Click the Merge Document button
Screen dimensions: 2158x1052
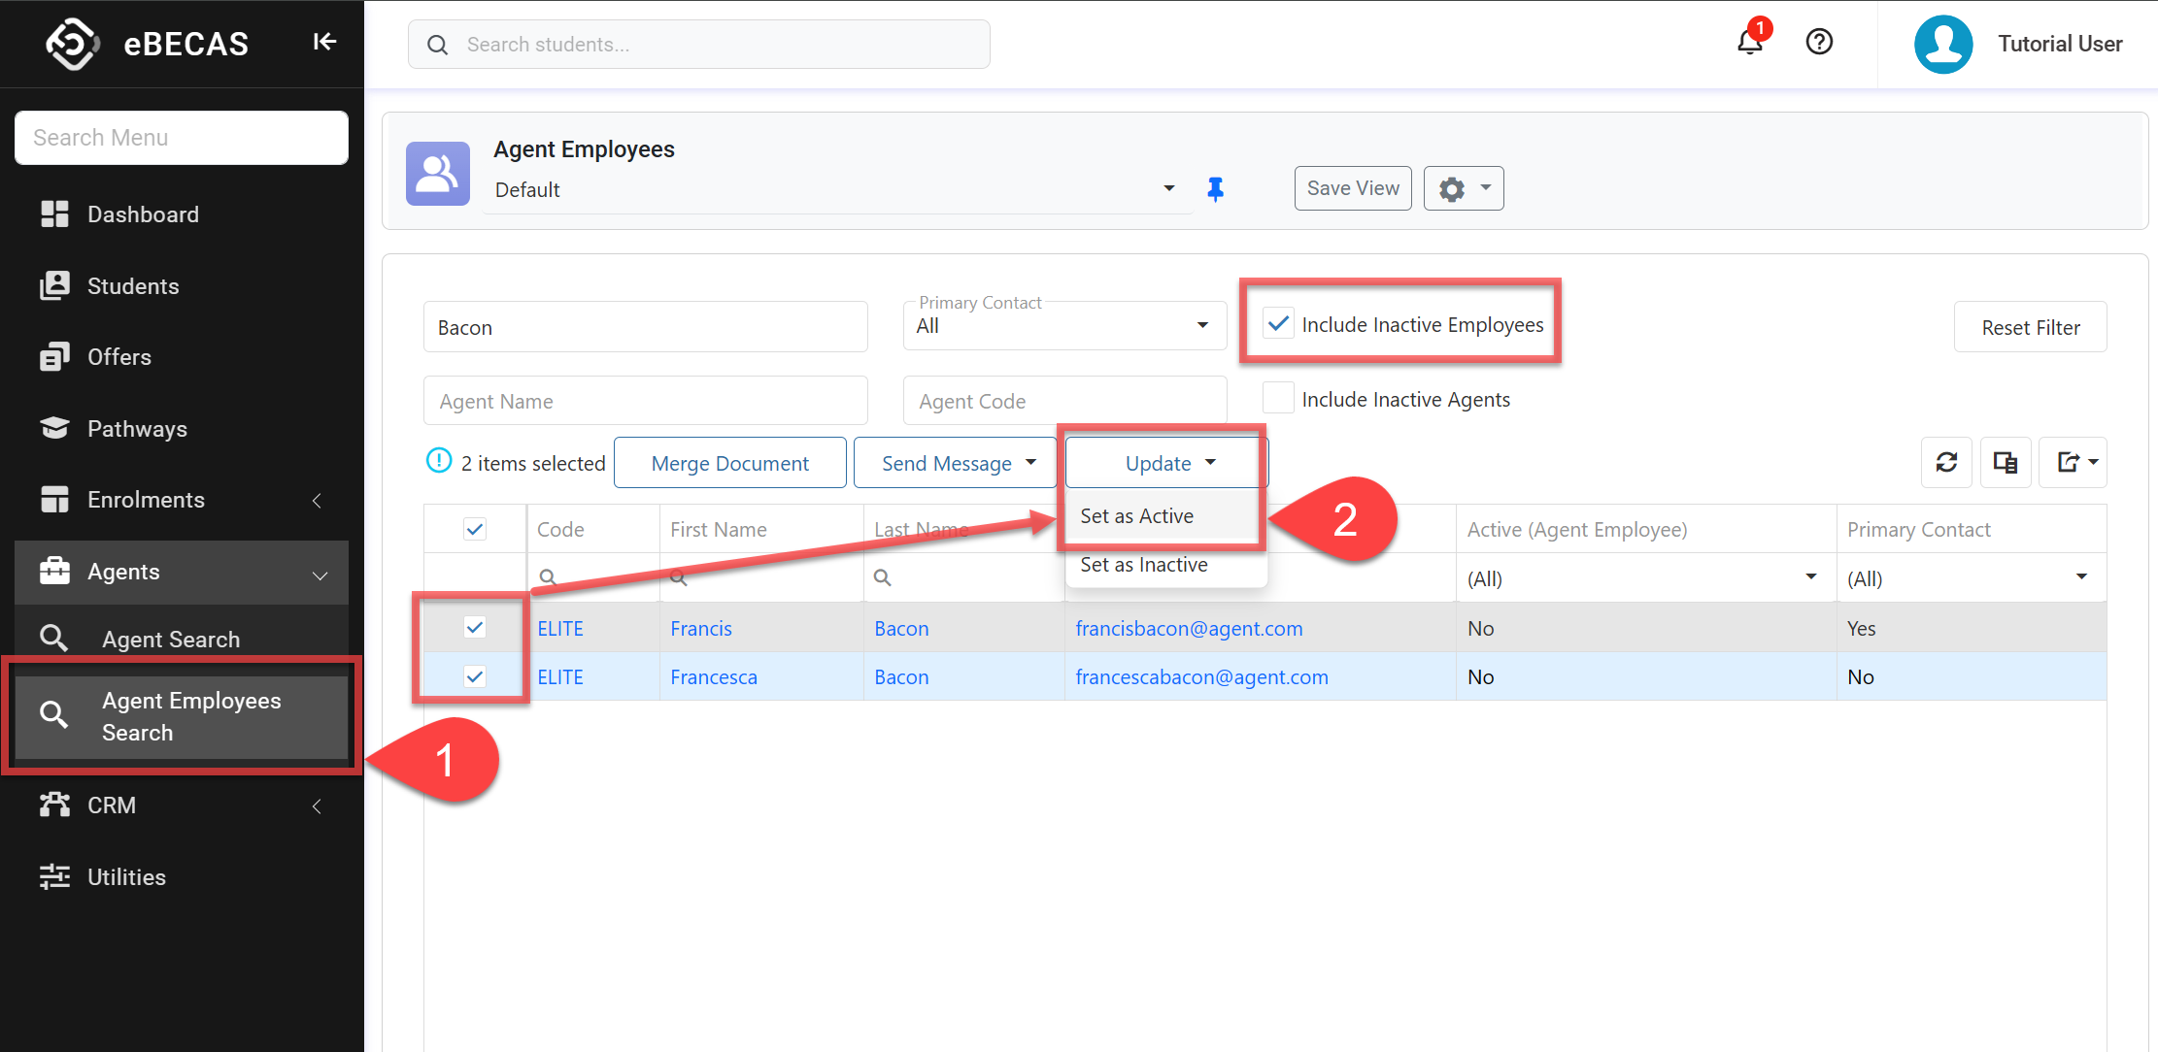point(729,463)
